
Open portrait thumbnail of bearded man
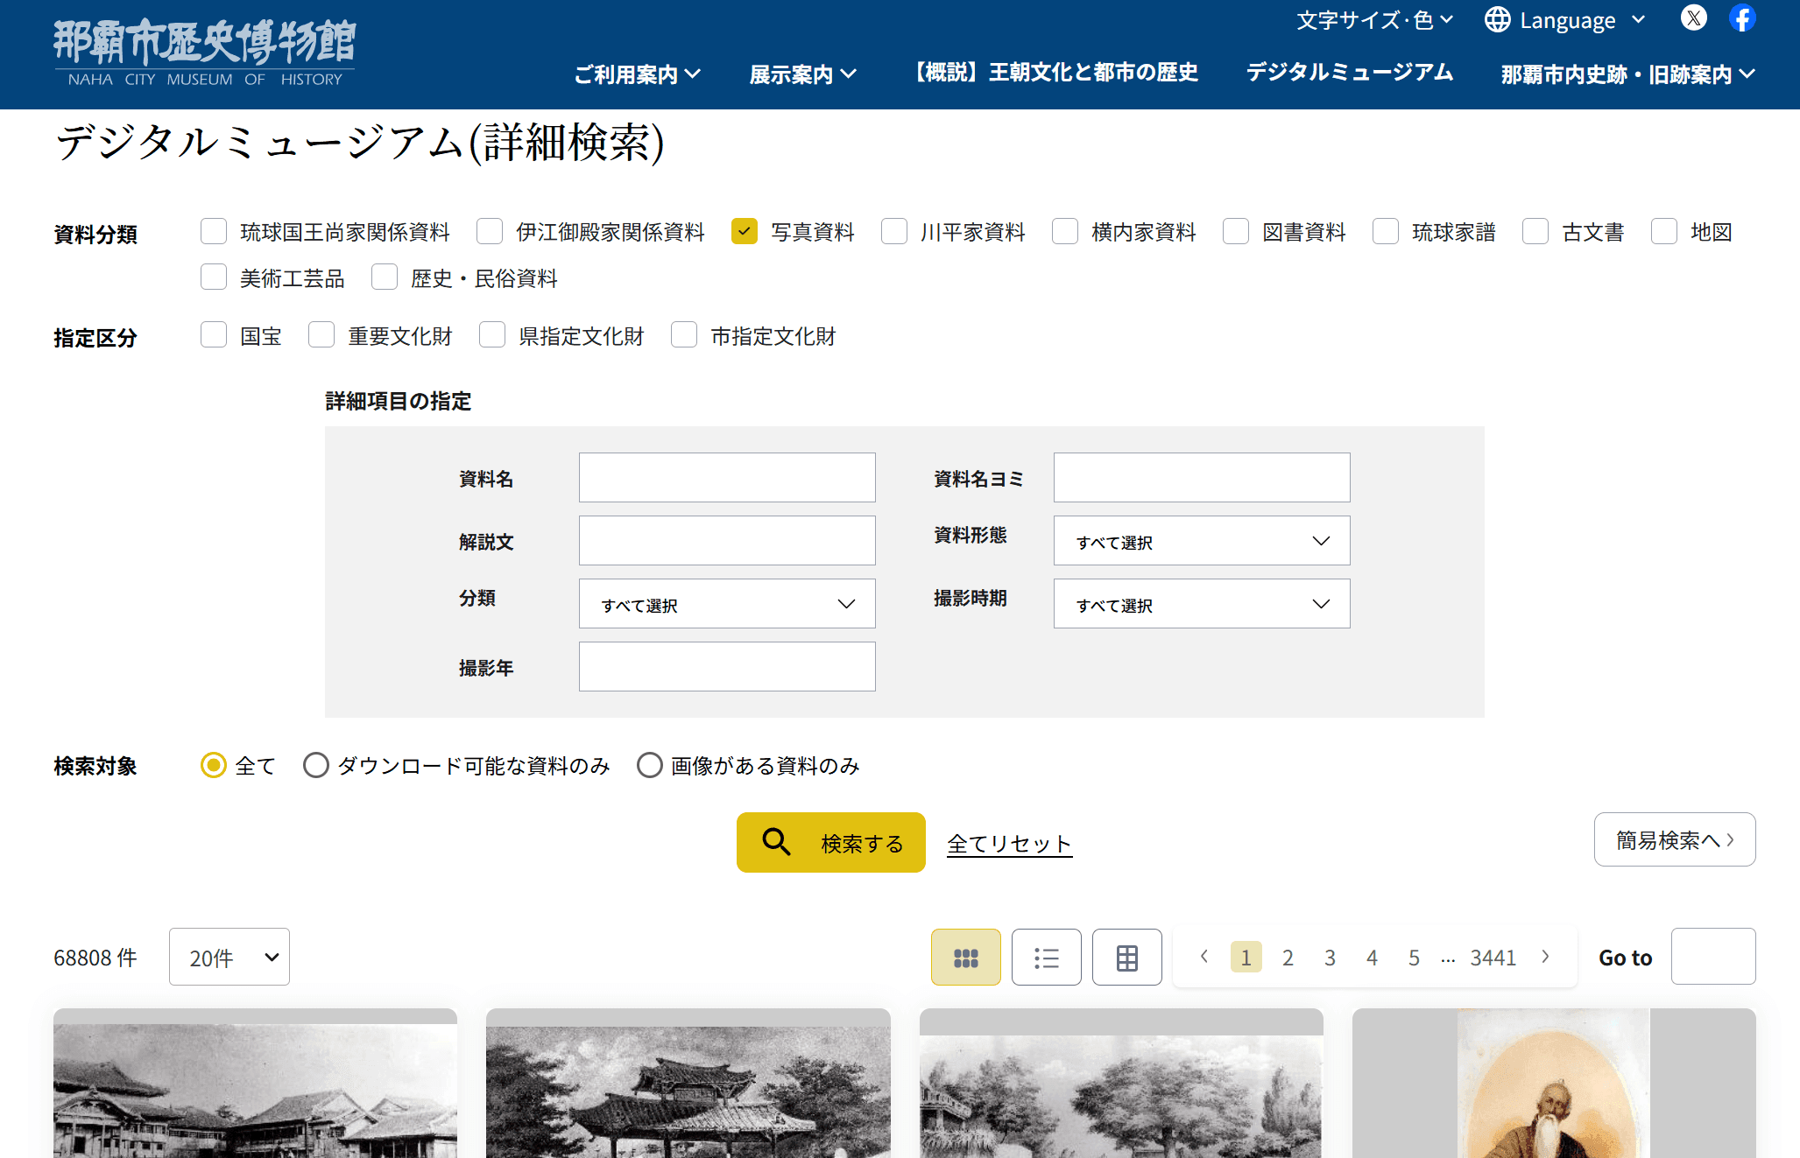[x=1554, y=1084]
